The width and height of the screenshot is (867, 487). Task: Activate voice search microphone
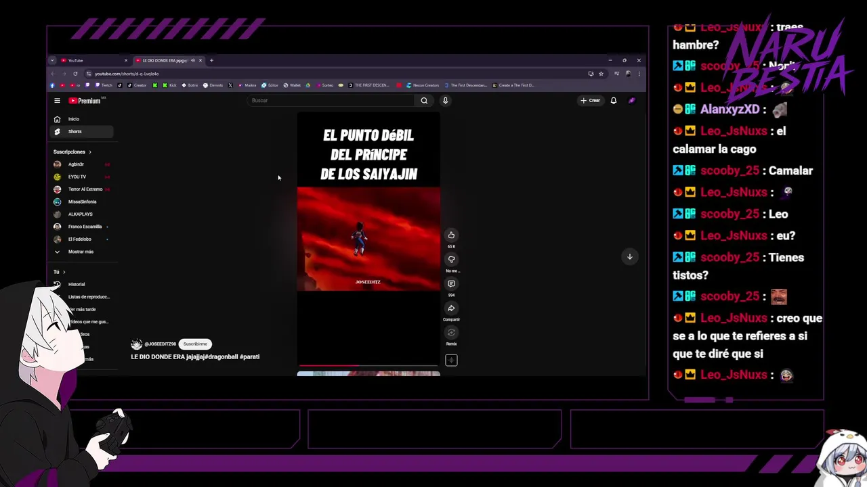[445, 100]
